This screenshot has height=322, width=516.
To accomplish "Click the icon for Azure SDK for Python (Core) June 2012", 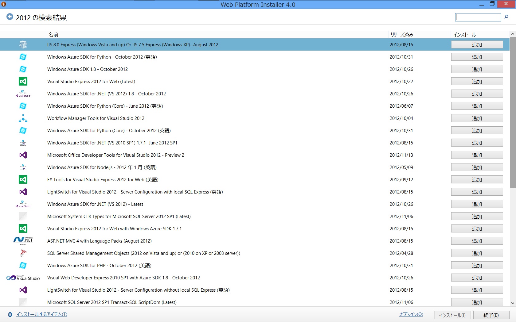I will tap(23, 106).
